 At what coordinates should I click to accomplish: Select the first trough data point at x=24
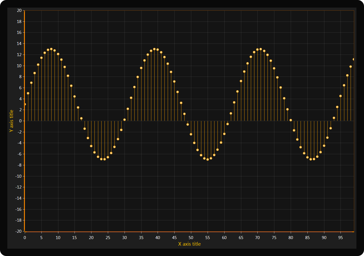click(105, 159)
